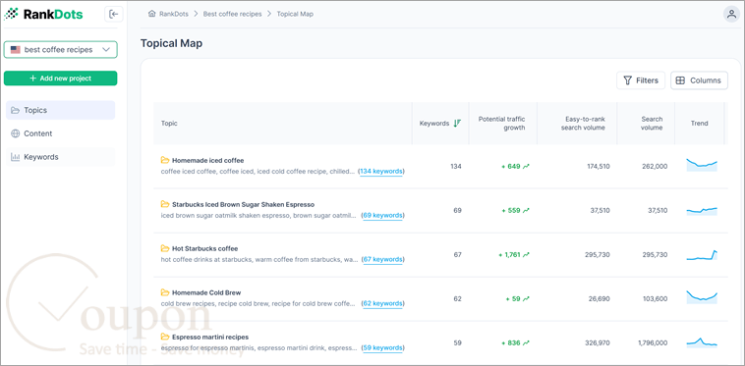Open the 69 keywords link
Image resolution: width=745 pixels, height=366 pixels.
(383, 215)
